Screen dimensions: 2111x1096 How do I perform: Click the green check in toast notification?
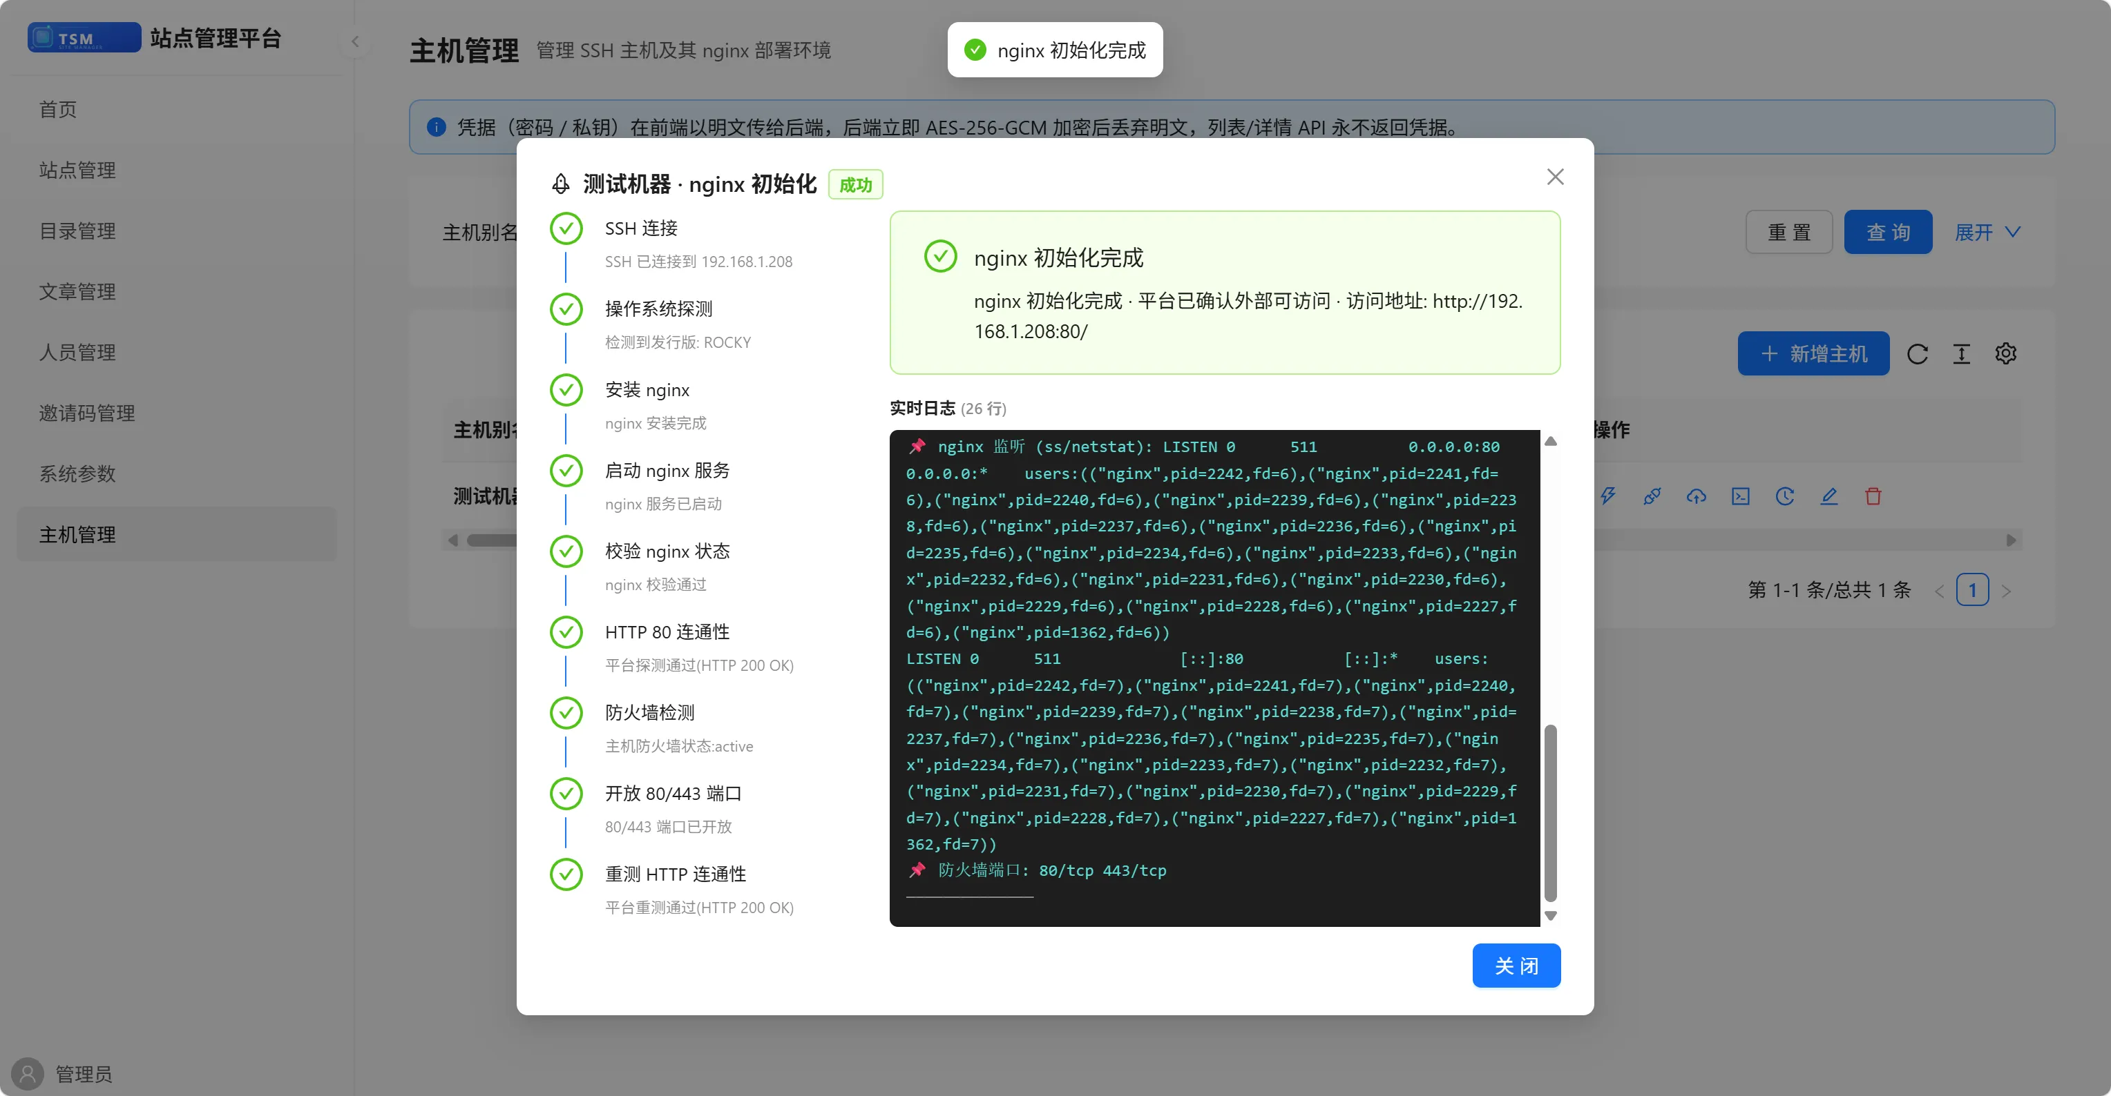point(975,51)
